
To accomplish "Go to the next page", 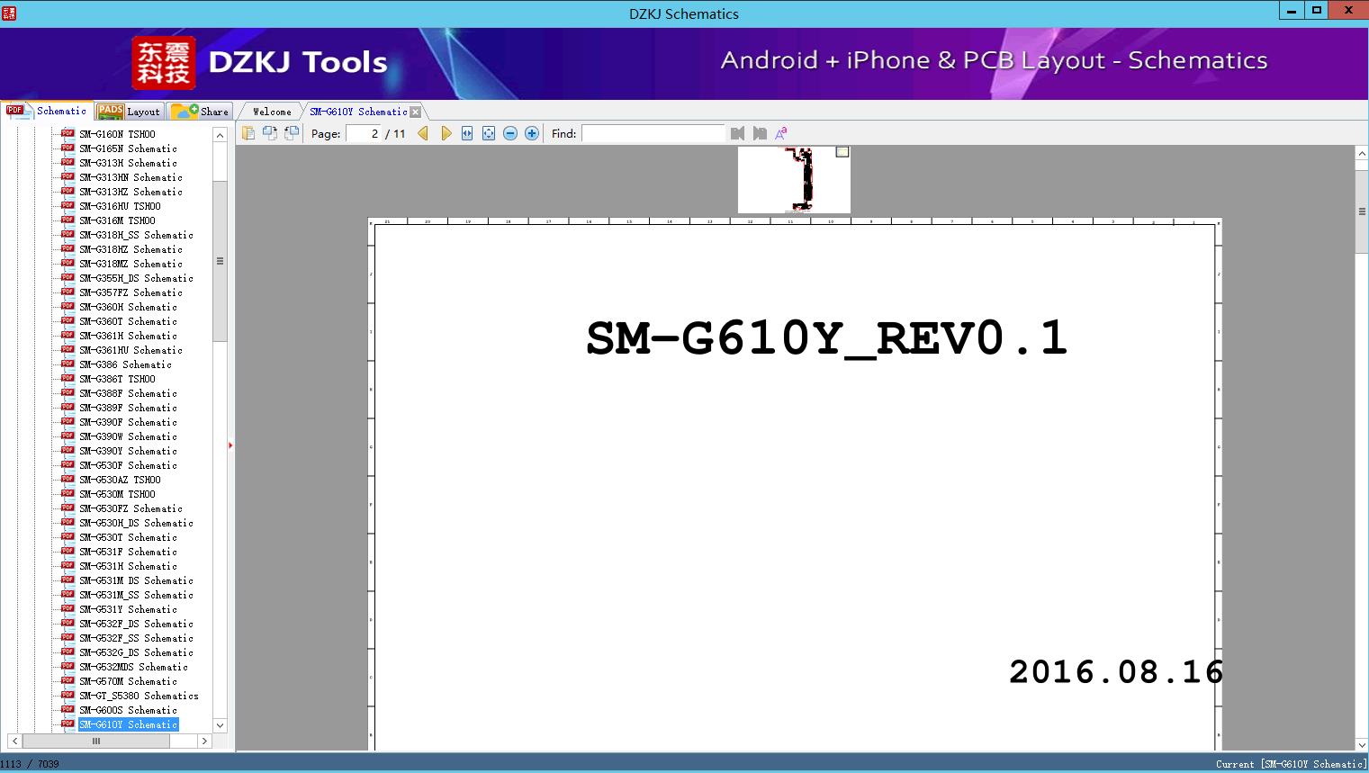I will pos(446,133).
